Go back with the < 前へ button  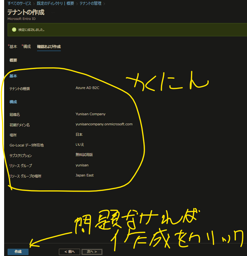point(69,252)
